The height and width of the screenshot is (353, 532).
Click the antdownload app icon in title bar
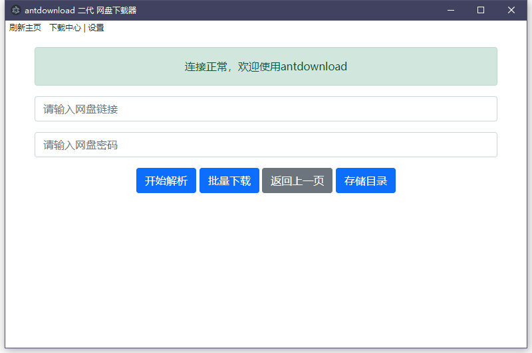(x=16, y=10)
